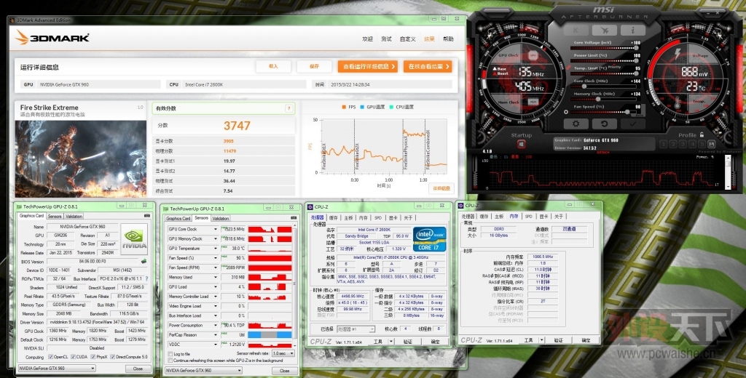This screenshot has height=378, width=746.
Task: Click 查看运行详细信息 orange button
Action: click(x=367, y=66)
